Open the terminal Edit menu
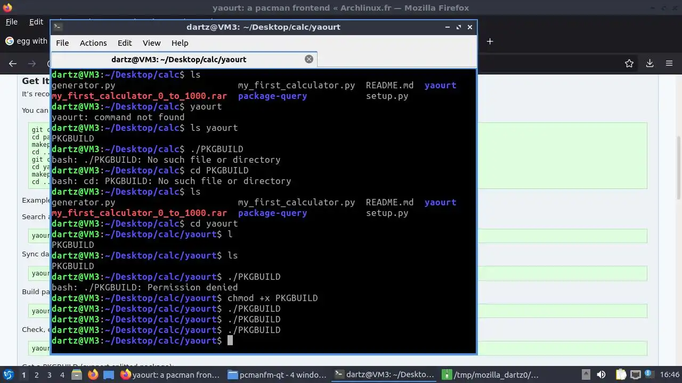Screen dimensions: 682x383 (125, 43)
